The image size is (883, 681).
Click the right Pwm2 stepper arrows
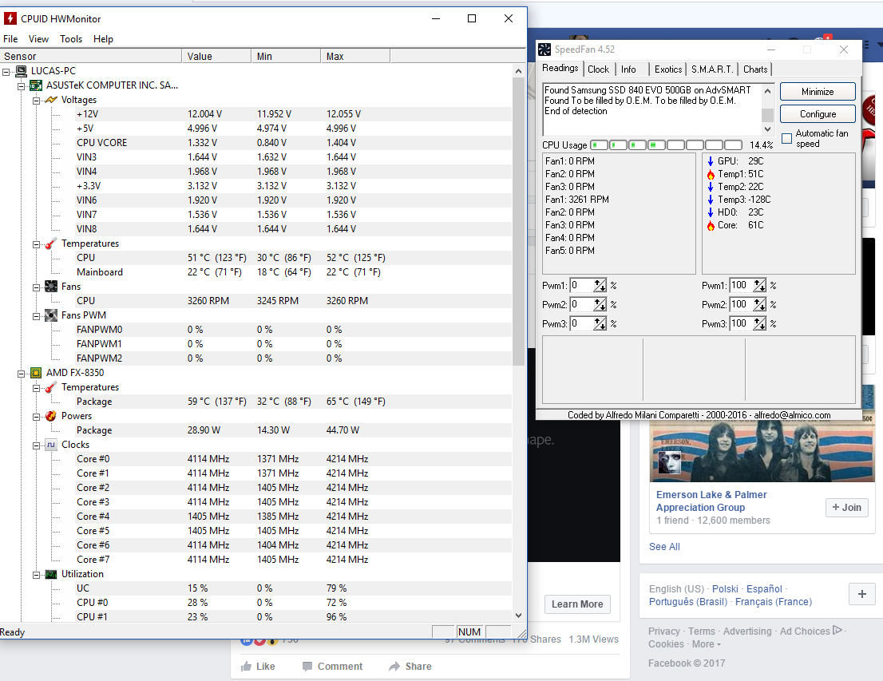(760, 305)
